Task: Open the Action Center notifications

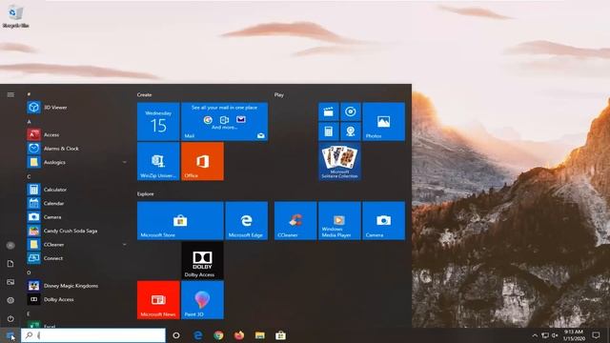Action: (596, 335)
